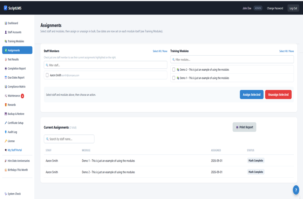Click the books icon beside Demo 2 module
This screenshot has height=199, width=303.
[x=178, y=70]
